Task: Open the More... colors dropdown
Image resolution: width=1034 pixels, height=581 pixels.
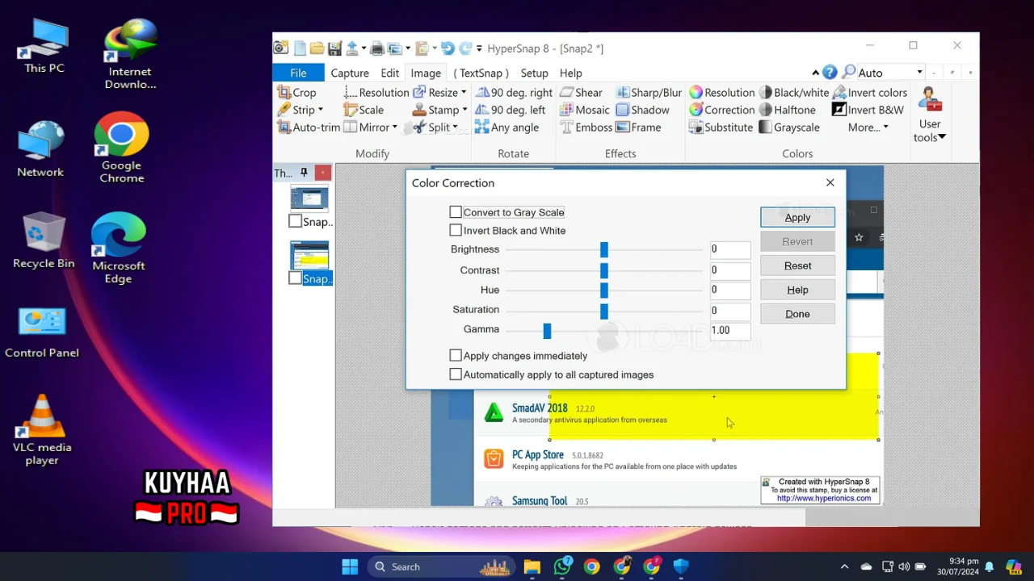Action: pyautogui.click(x=868, y=127)
